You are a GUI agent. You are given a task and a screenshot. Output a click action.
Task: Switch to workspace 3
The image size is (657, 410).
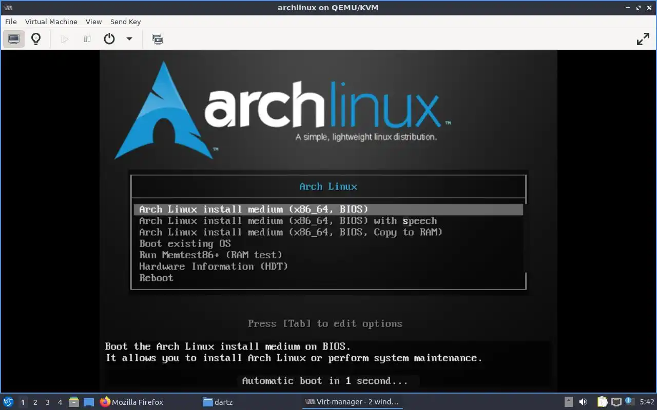click(x=48, y=402)
